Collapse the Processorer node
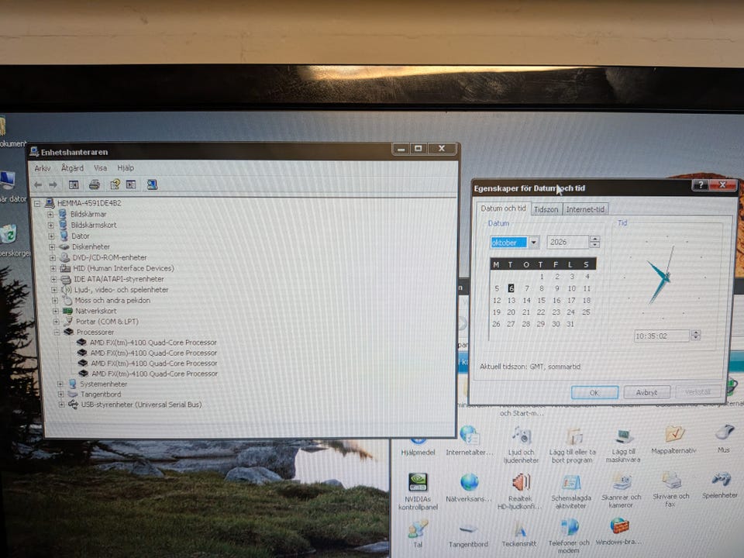The height and width of the screenshot is (558, 744). click(57, 332)
